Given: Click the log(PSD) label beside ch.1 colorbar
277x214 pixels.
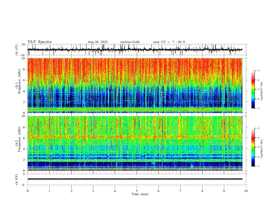Looking at the screenshot, I should (x=262, y=91).
